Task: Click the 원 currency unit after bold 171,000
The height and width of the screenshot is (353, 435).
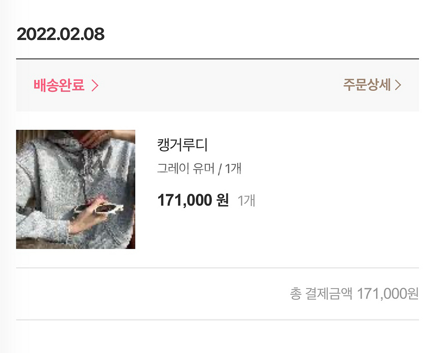Action: point(223,201)
